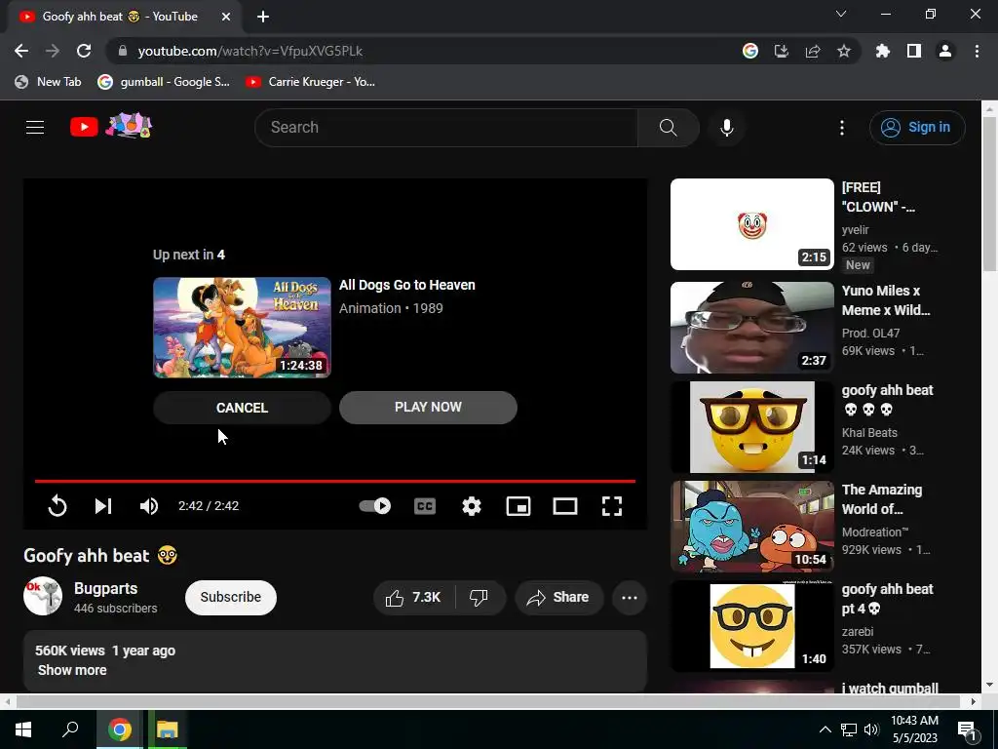Open the YouTube guide hamburger menu
The image size is (998, 749).
[35, 128]
